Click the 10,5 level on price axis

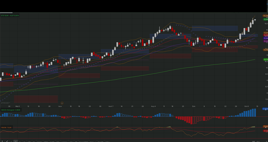(x=266, y=61)
